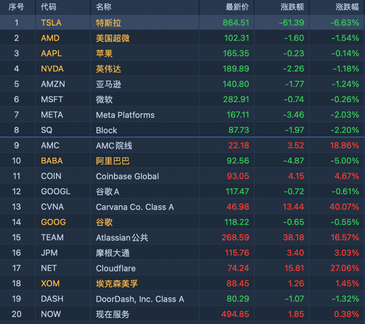Viewport: 365px width, 324px height.
Task: Select BABA 阿里巴巴 ticker
Action: point(52,161)
